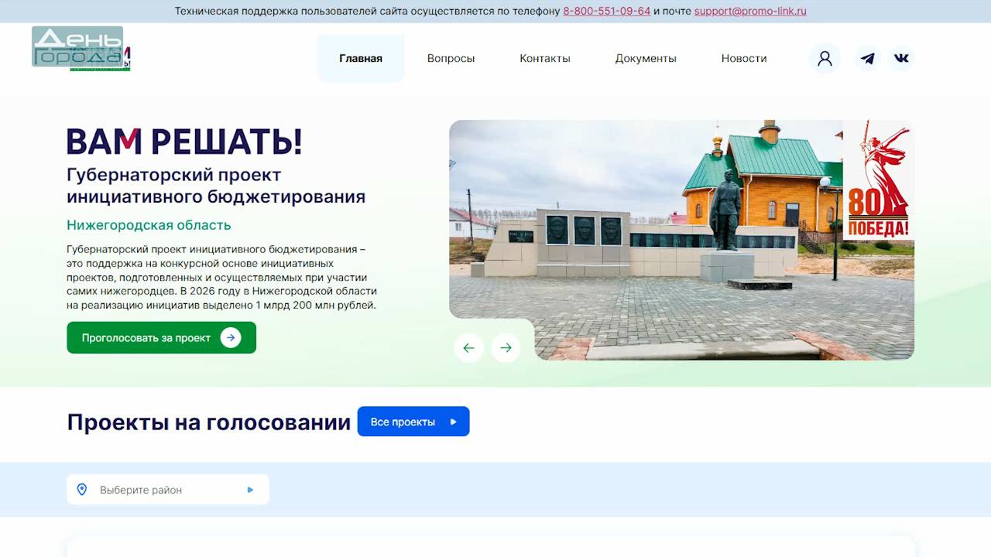Open the Выберите район dropdown
Image resolution: width=991 pixels, height=557 pixels.
tap(168, 490)
